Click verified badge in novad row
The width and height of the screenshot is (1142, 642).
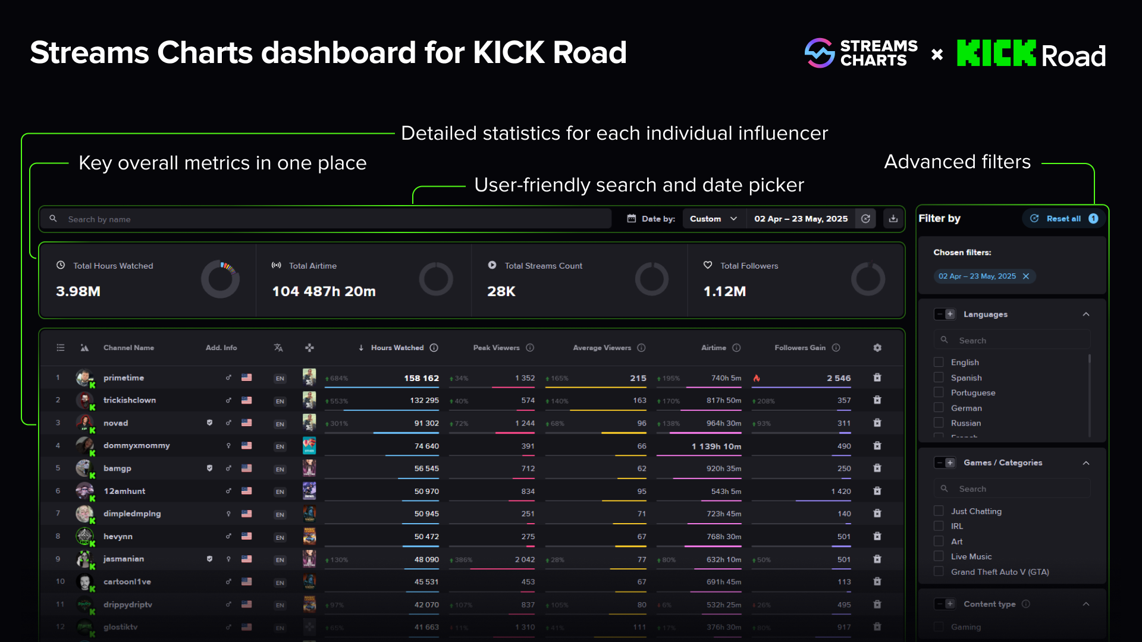tap(209, 423)
